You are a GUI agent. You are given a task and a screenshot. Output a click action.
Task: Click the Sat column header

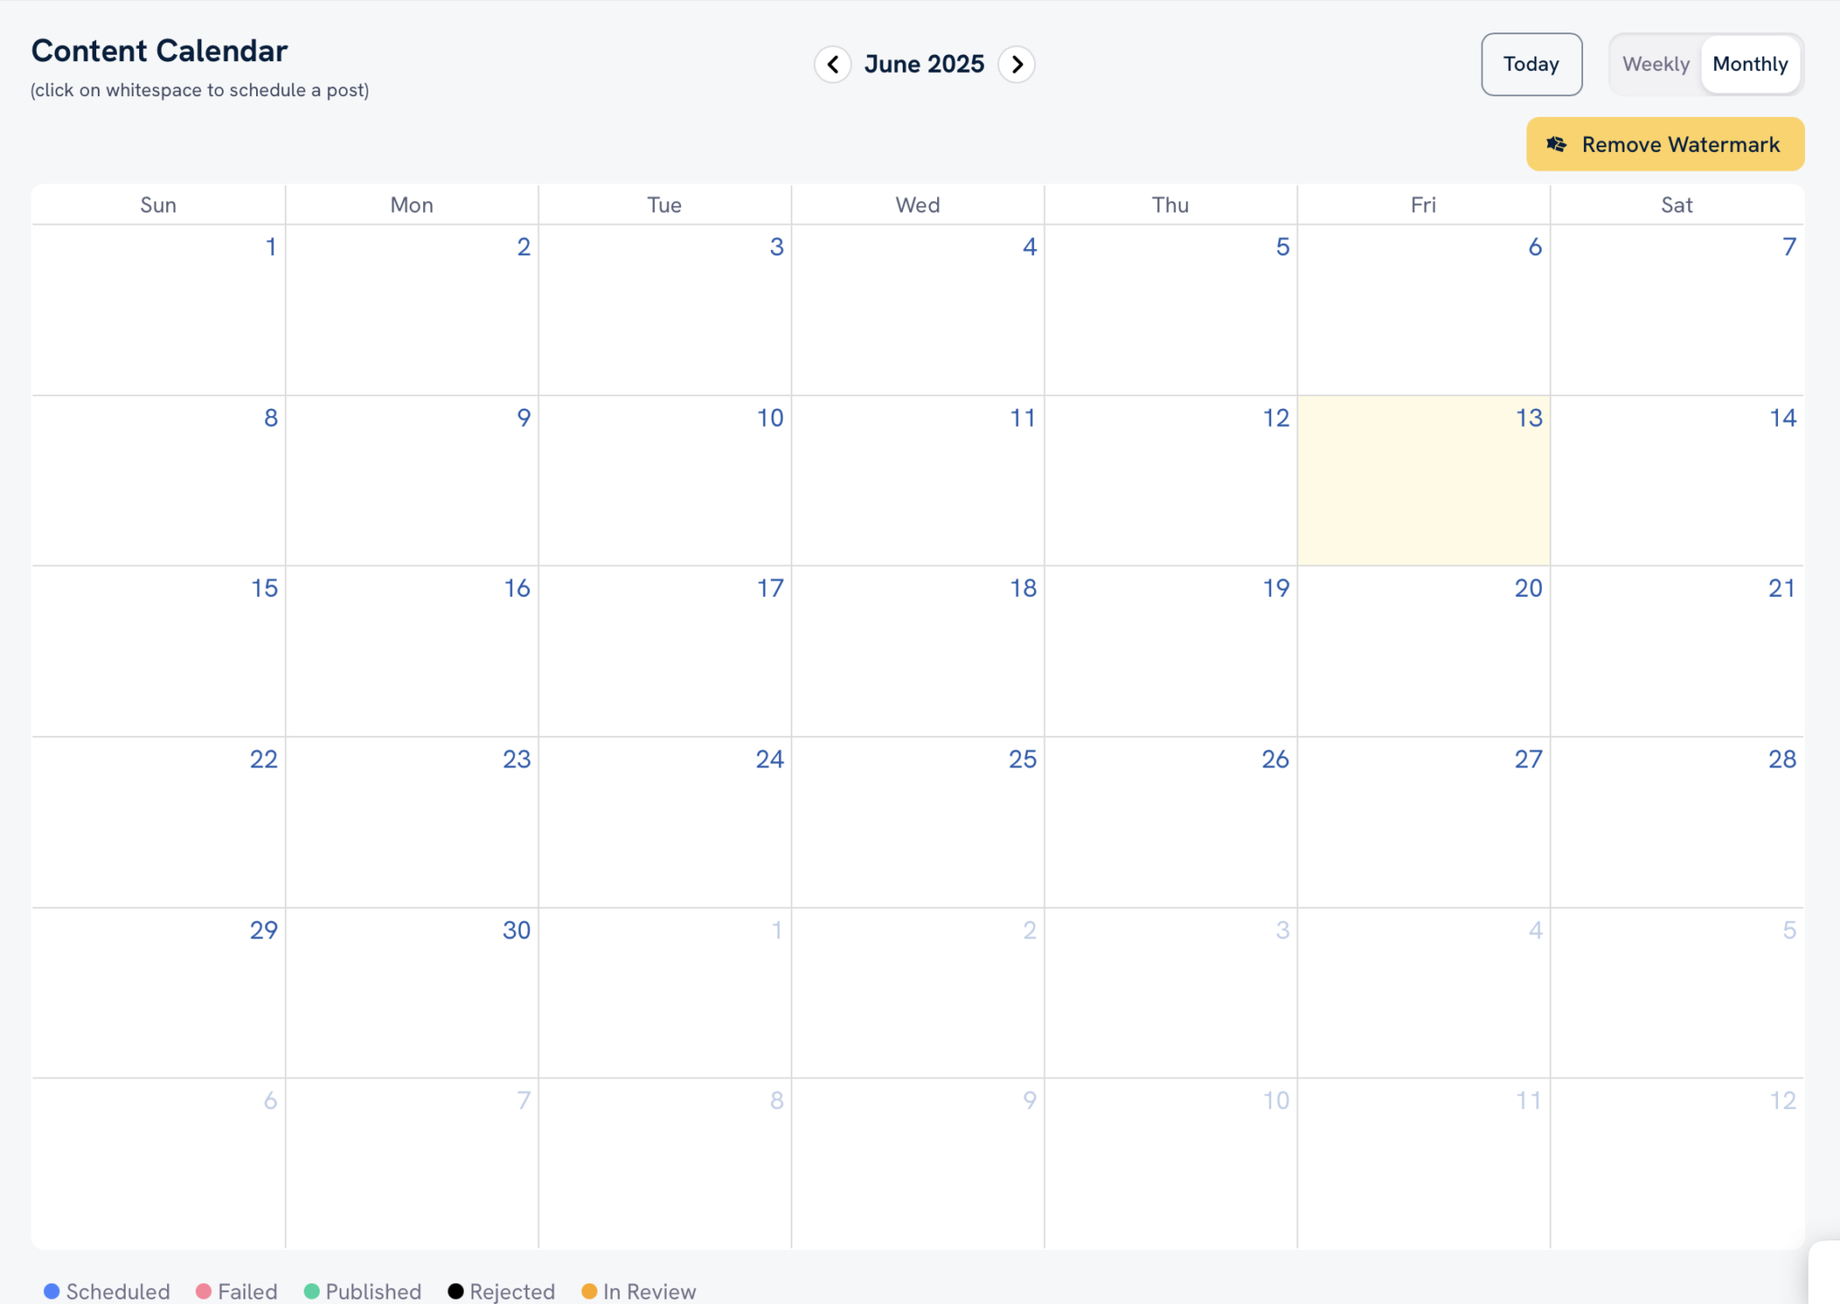tap(1676, 205)
